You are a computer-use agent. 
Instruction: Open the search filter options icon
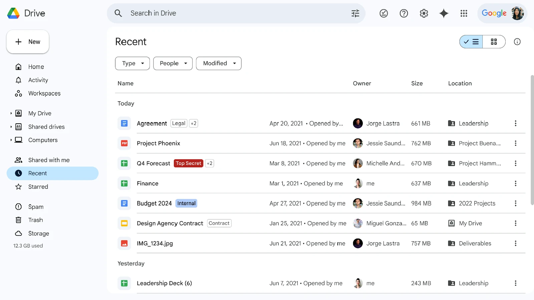355,13
